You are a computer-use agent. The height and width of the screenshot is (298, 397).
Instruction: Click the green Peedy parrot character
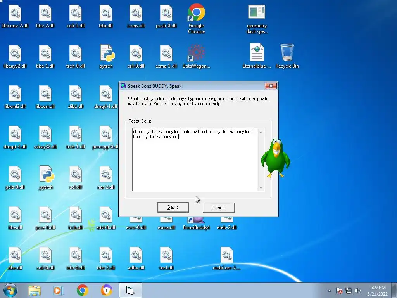[x=276, y=158]
